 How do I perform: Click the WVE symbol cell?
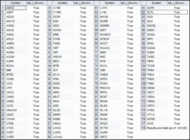(x=156, y=124)
